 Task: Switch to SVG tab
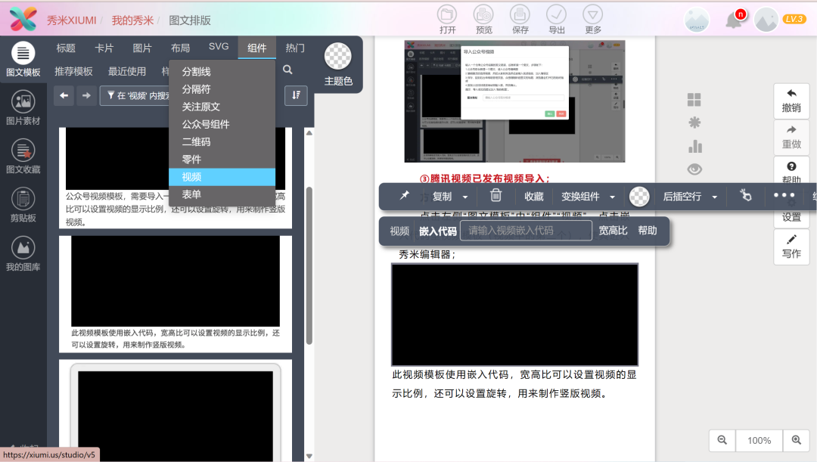click(x=219, y=47)
